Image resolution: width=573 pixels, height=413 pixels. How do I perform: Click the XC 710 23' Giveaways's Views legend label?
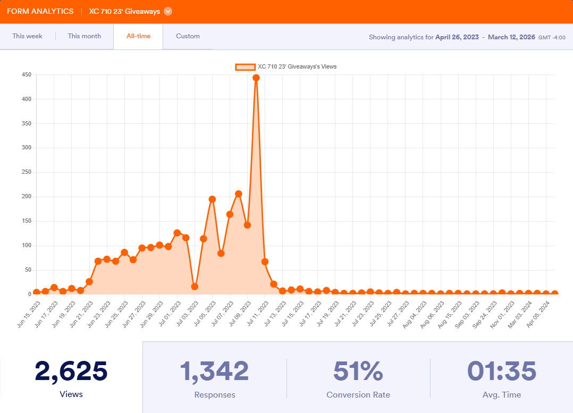(297, 67)
